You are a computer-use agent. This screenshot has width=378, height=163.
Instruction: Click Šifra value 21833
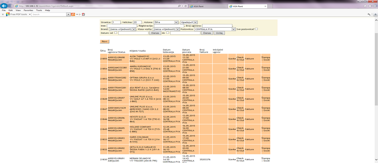tap(103, 139)
